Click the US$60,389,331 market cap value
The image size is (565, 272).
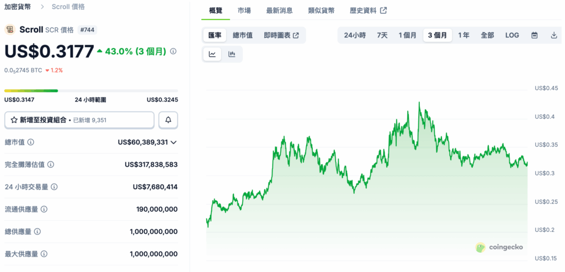(x=143, y=142)
